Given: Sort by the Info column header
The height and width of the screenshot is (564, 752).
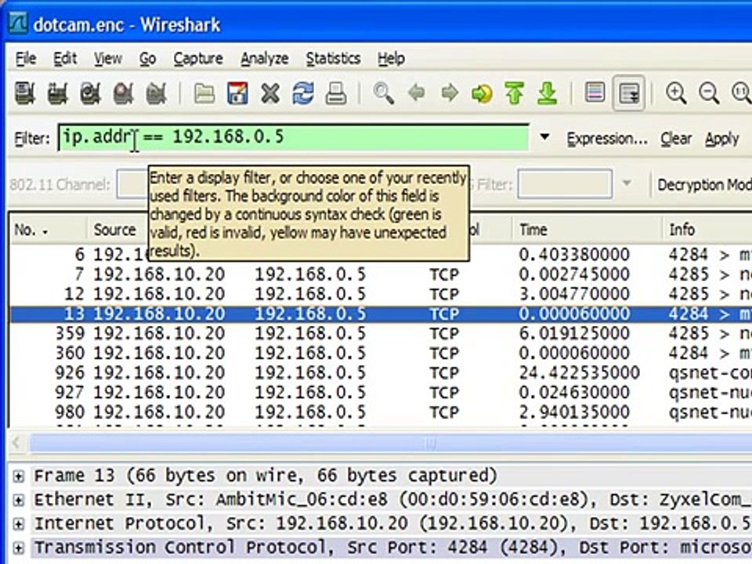Looking at the screenshot, I should click(x=707, y=230).
